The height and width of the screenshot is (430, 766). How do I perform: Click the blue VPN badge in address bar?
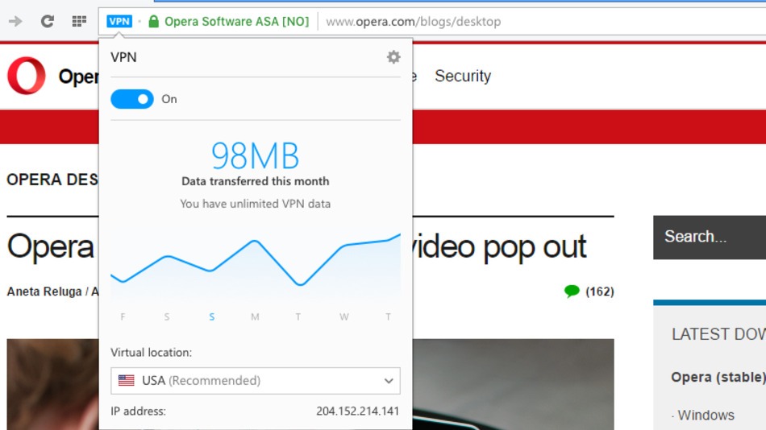point(119,22)
